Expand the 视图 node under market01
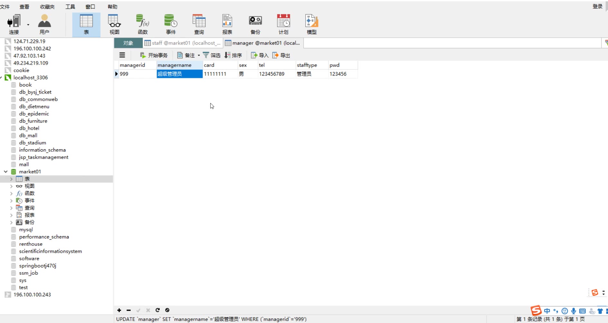This screenshot has width=608, height=323. tap(11, 186)
